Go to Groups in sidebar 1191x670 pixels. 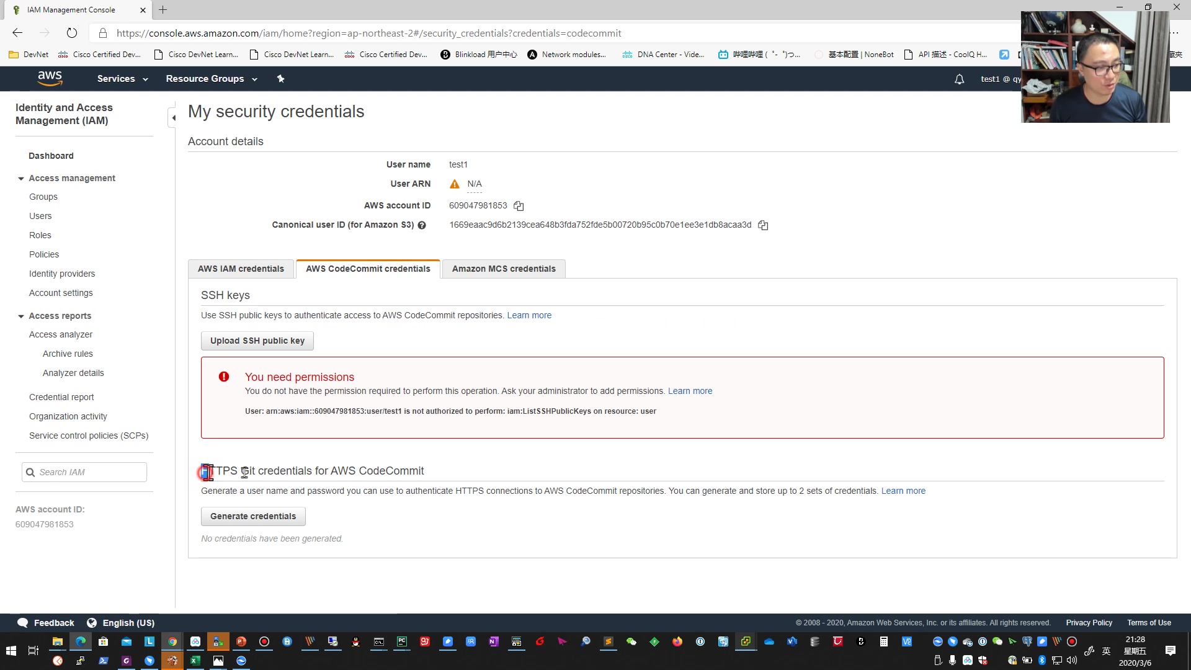click(x=43, y=197)
